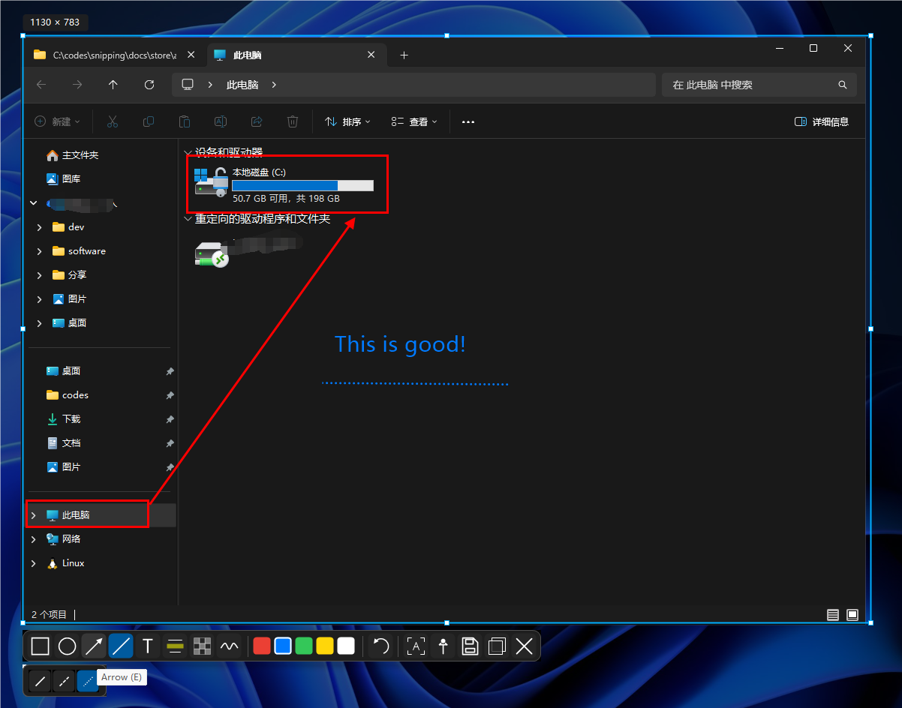
Task: Pick the green color swatch
Action: click(x=304, y=646)
